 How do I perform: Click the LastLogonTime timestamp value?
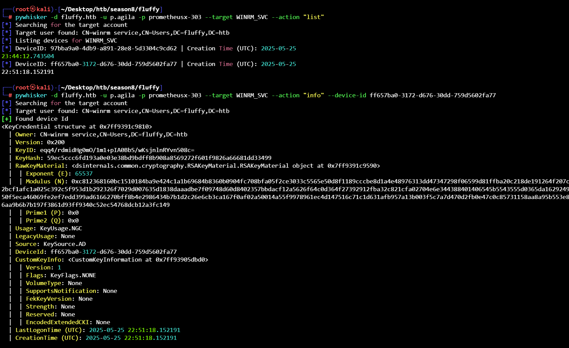(134, 330)
